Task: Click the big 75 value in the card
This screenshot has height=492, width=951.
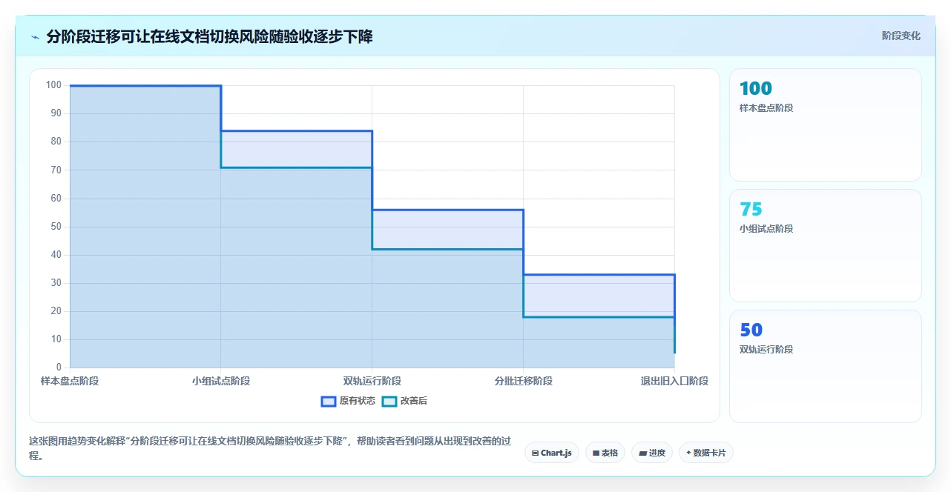Action: [x=751, y=209]
